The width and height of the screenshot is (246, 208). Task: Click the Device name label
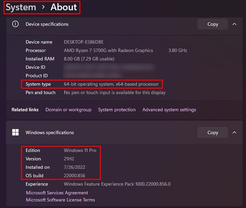pyautogui.click(x=39, y=42)
